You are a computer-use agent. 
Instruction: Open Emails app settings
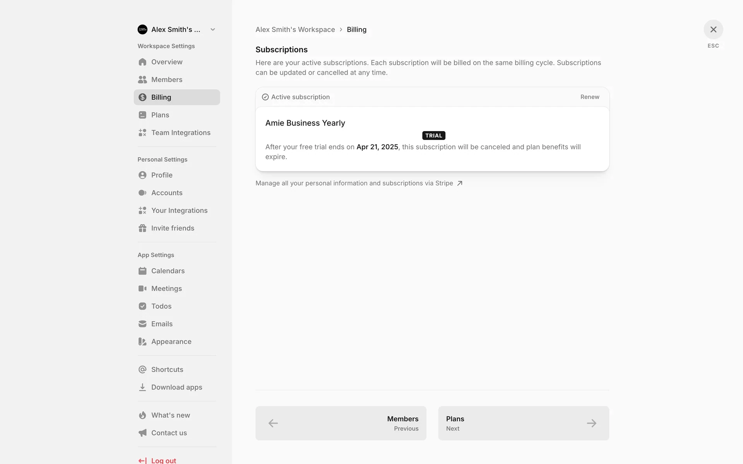[177, 324]
